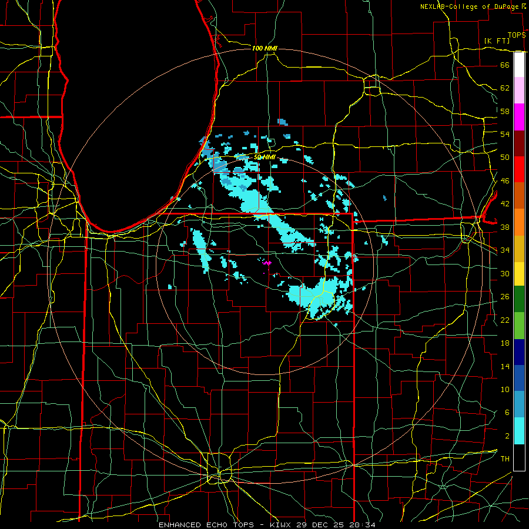
Task: Pick the bright red legend swatch
Action: tap(519, 169)
